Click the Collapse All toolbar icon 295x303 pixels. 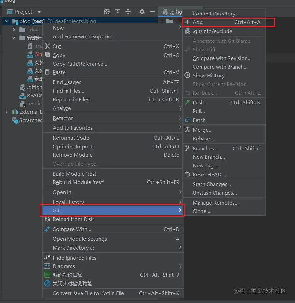(x=128, y=12)
